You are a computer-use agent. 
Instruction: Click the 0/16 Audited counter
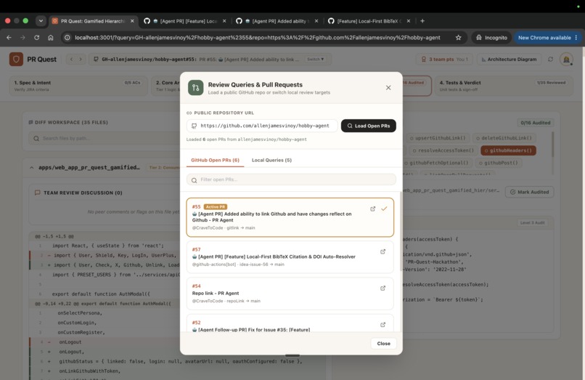[x=536, y=123]
